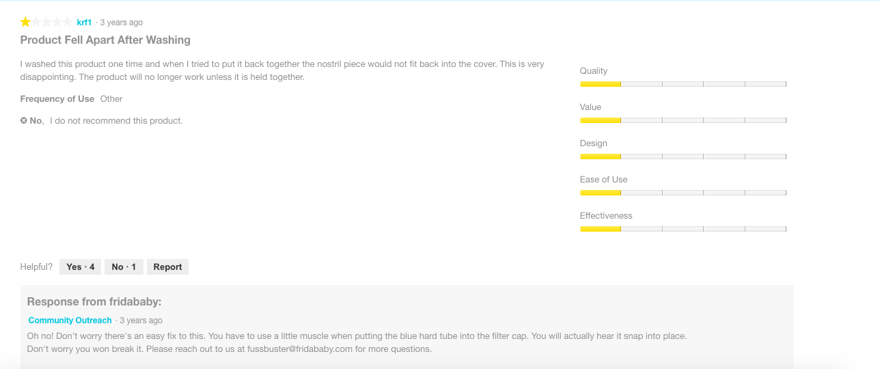The image size is (880, 369).
Task: Click the Ease of Use rating bar
Action: pyautogui.click(x=683, y=193)
